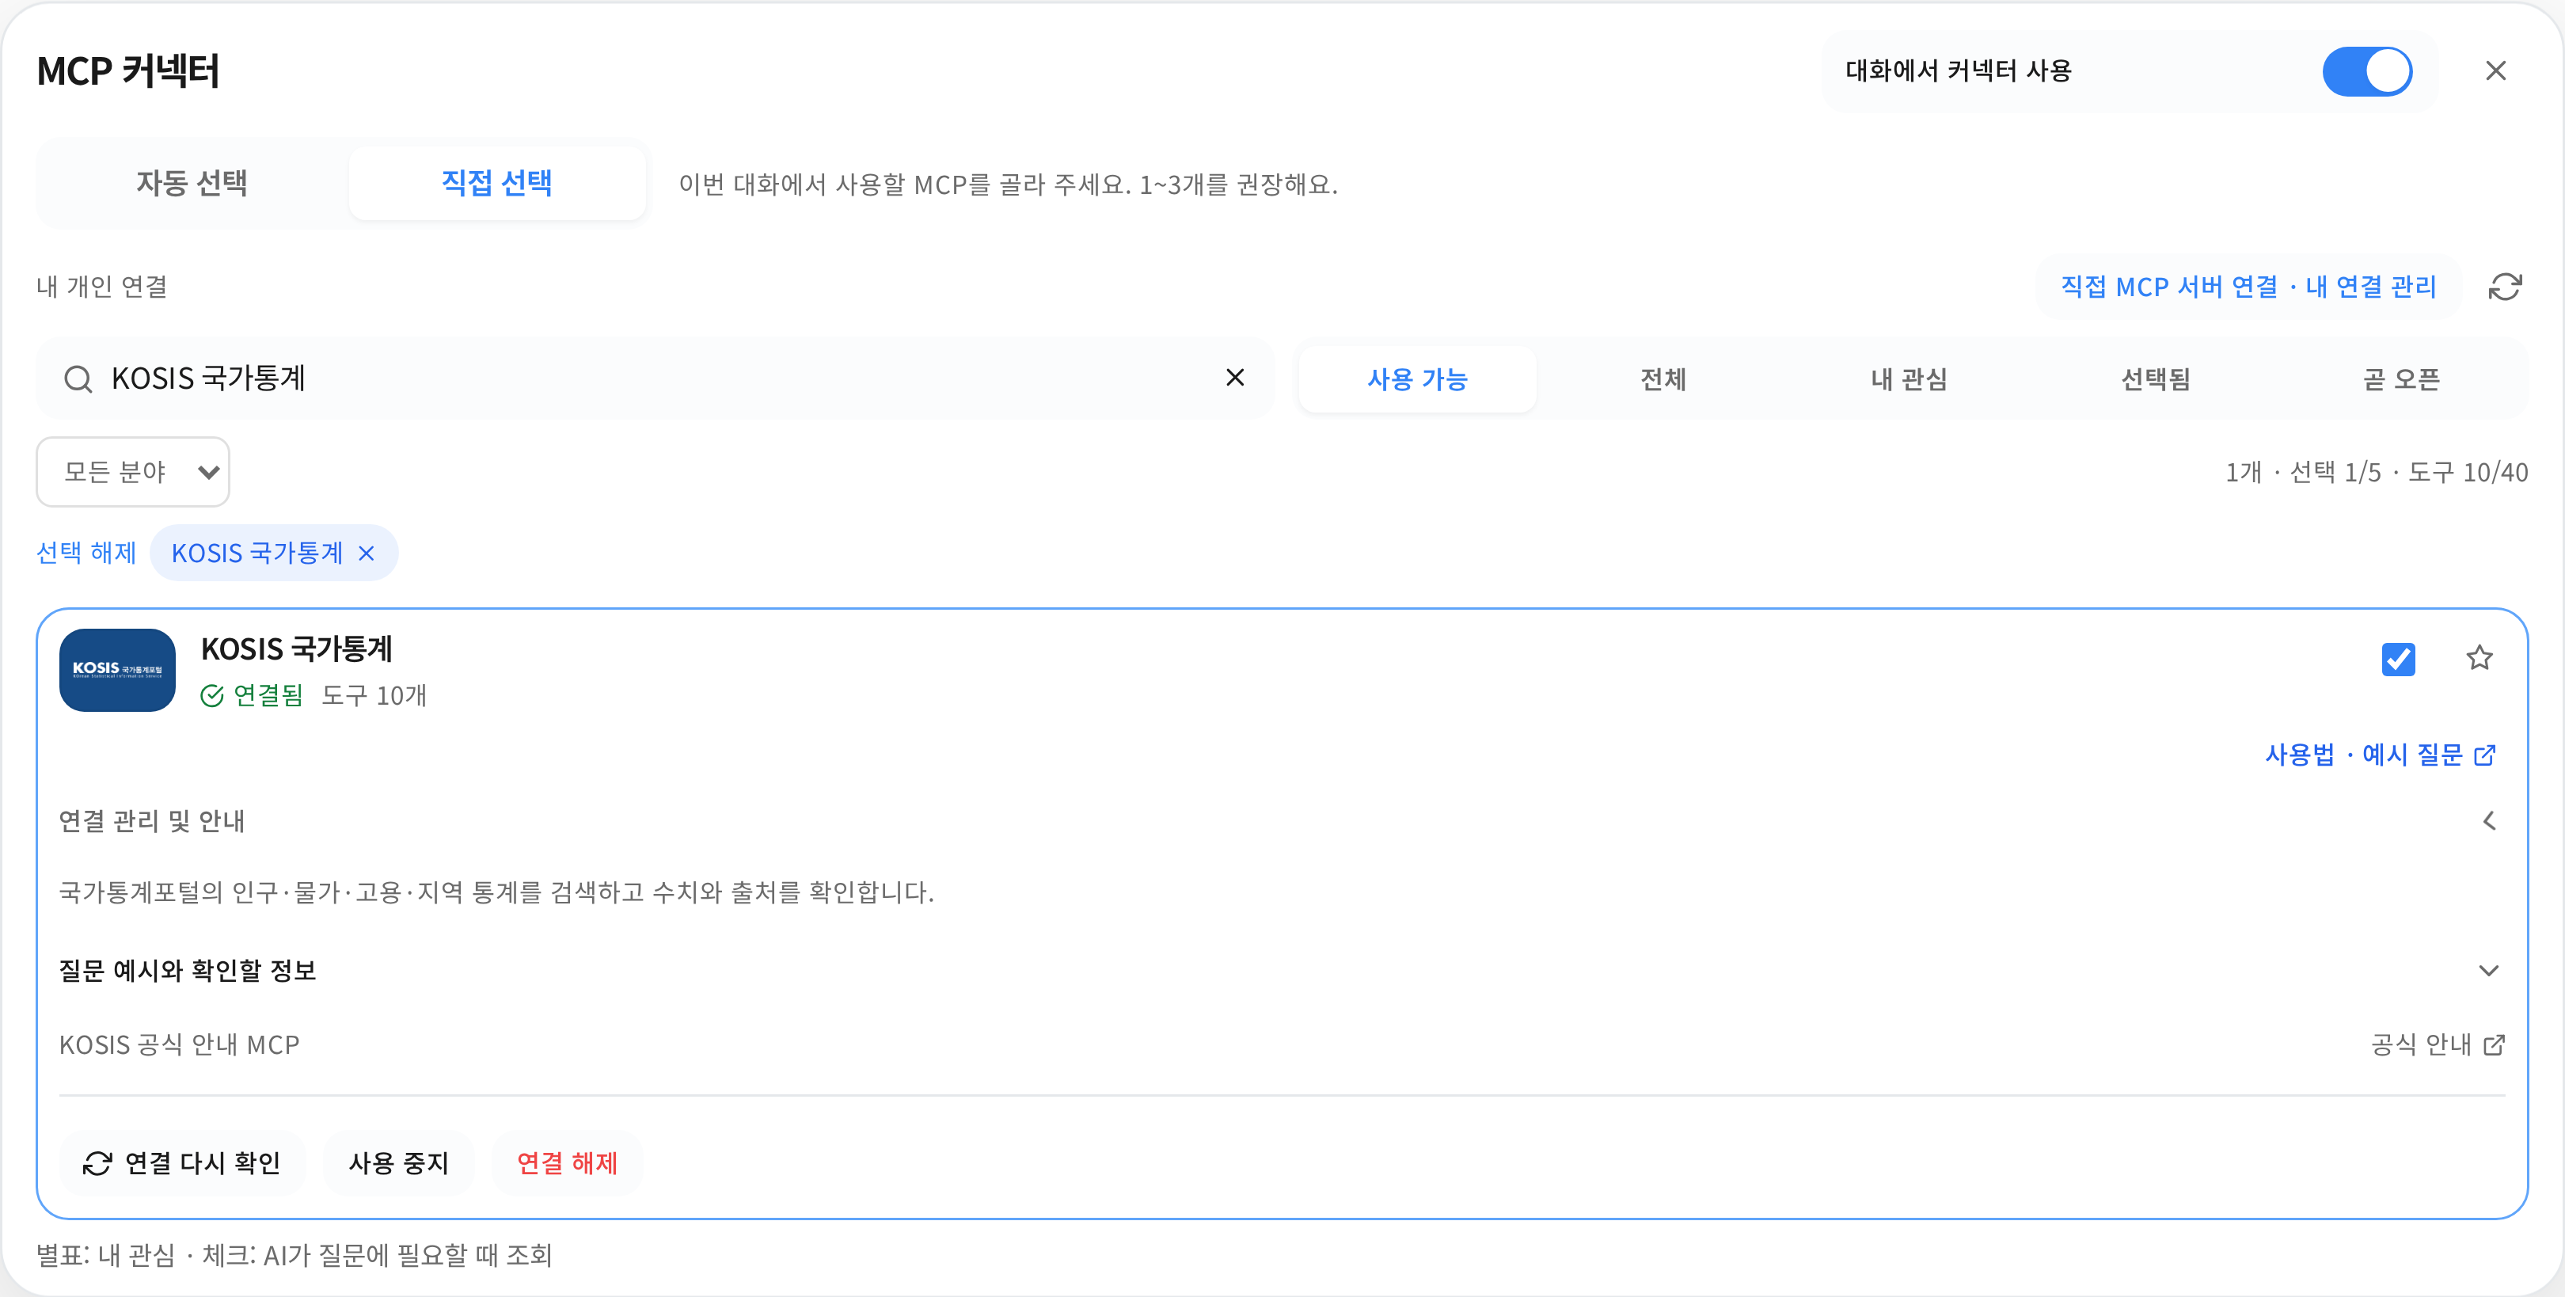Click the KOSIS 공식 안내 MCP text
The image size is (2565, 1297).
(179, 1045)
